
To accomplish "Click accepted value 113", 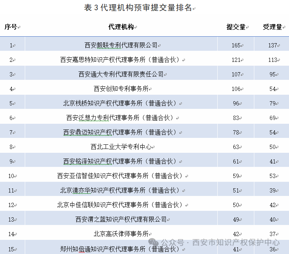I will pos(273,60).
